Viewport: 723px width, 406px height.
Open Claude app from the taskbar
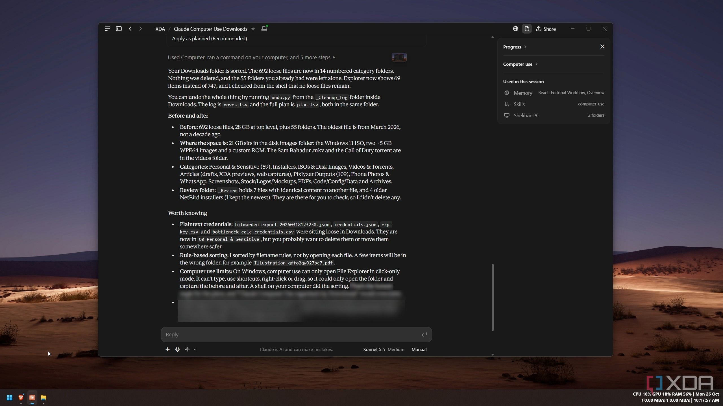32,398
